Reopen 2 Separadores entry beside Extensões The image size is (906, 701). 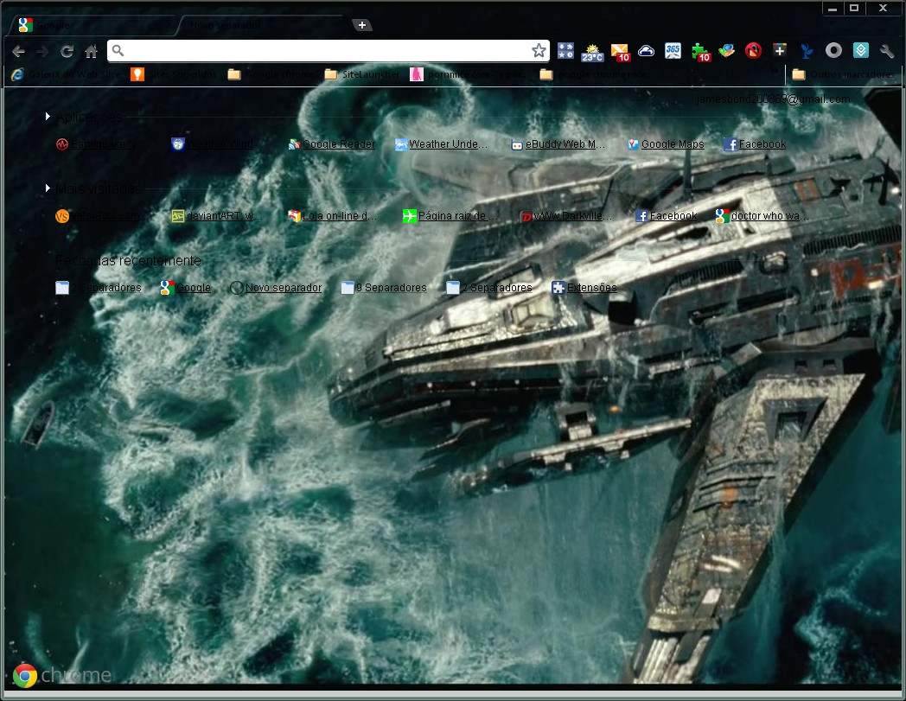tap(488, 288)
